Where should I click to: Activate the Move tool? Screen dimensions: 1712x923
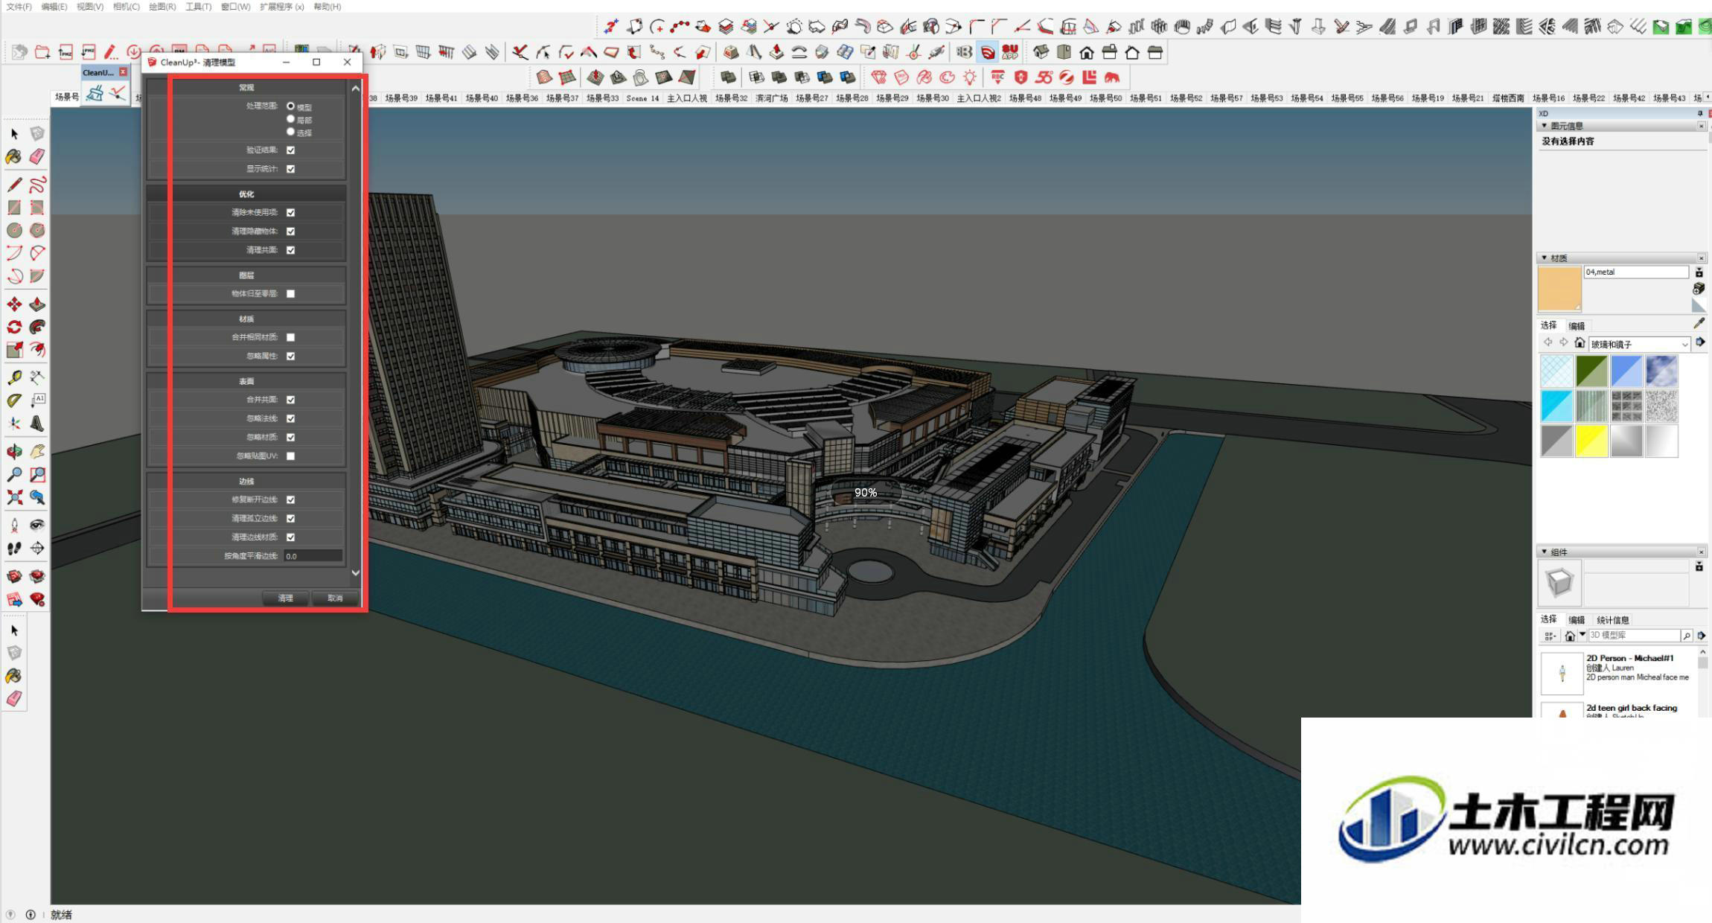coord(14,304)
